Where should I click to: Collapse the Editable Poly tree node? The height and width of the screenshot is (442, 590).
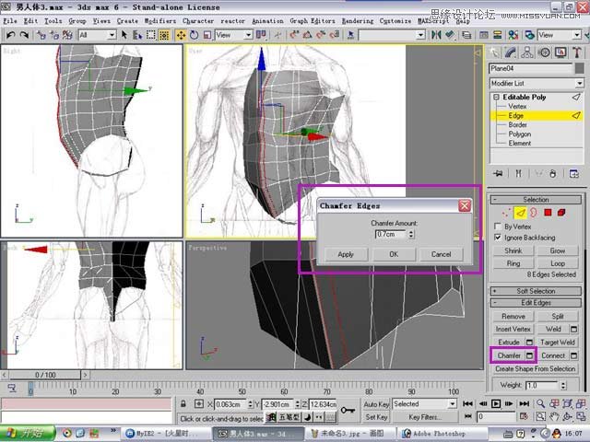click(496, 97)
